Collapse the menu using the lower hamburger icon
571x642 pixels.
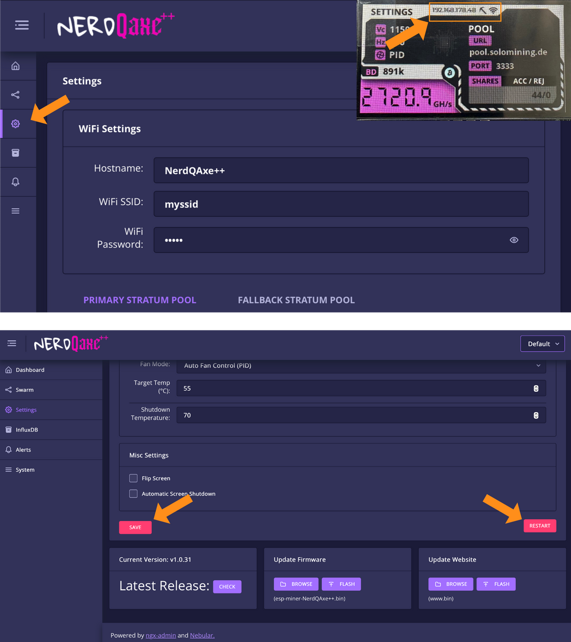click(12, 343)
